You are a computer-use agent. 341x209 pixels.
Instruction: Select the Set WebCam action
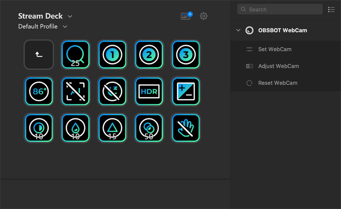pos(275,49)
